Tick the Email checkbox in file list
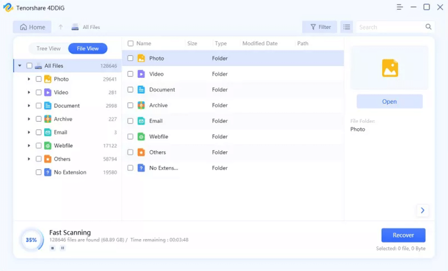Screen dimensions: 448x271 (130, 121)
